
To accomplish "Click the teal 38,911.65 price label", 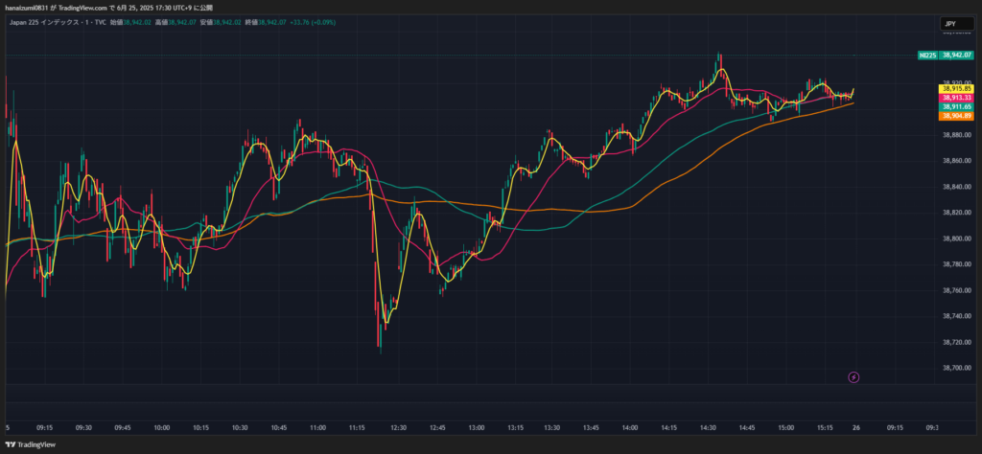I will click(x=955, y=107).
